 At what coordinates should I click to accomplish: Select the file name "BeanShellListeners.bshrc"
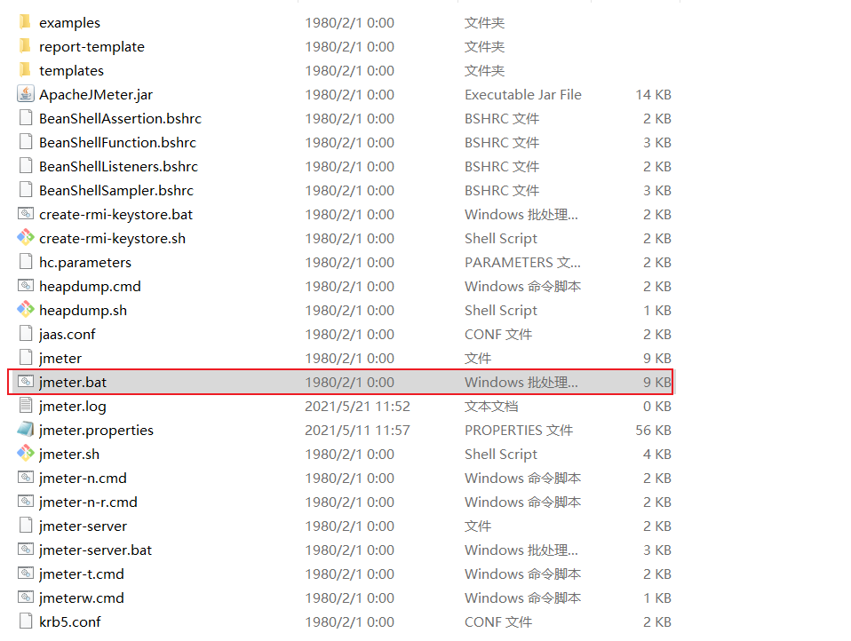pyautogui.click(x=118, y=166)
